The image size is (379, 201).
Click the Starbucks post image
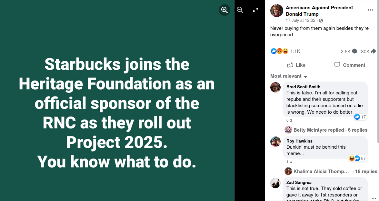click(x=117, y=112)
